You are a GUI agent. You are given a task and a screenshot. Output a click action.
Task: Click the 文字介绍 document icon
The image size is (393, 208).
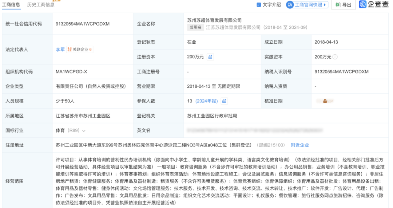point(259,4)
